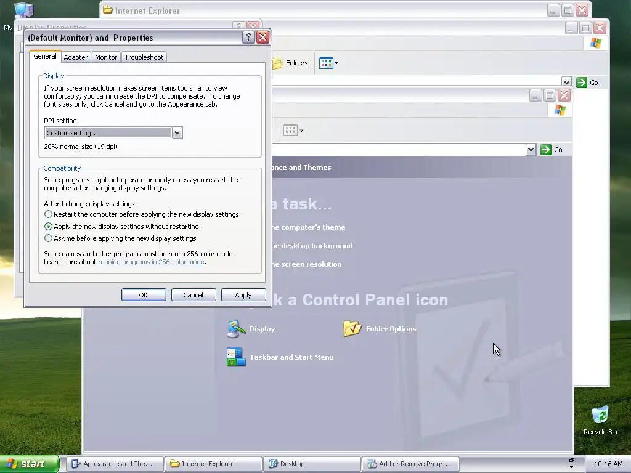Click the help question mark button
The width and height of the screenshot is (631, 473).
coord(248,38)
